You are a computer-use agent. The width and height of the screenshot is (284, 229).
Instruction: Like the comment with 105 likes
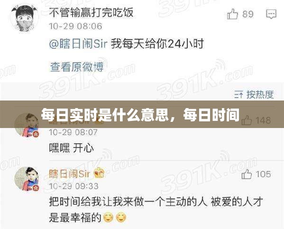(x=247, y=174)
